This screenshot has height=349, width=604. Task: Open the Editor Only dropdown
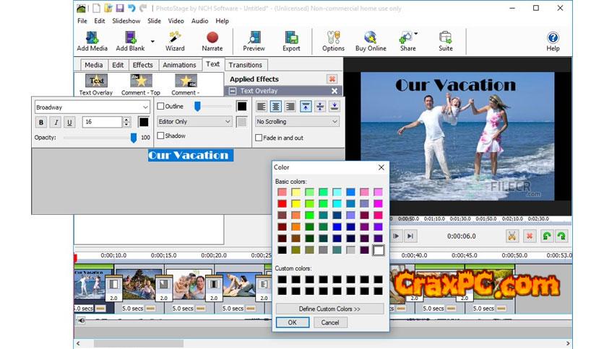227,122
